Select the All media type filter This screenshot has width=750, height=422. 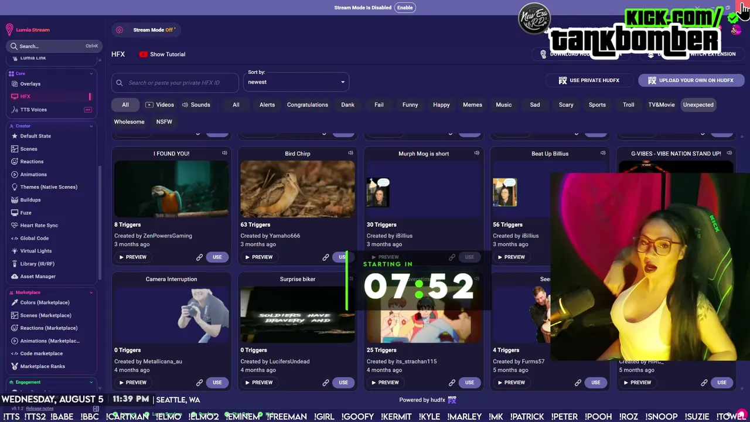click(x=125, y=105)
